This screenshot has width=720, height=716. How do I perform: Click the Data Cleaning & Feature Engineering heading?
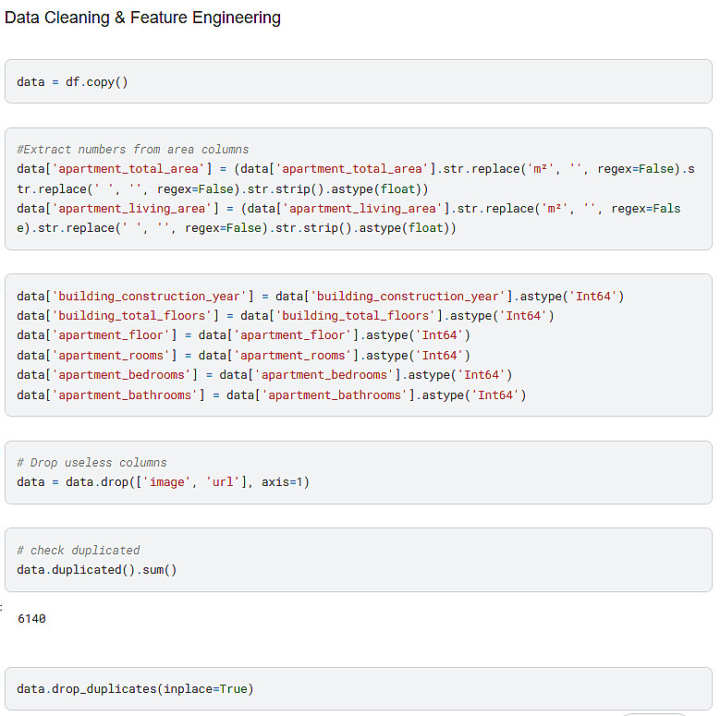point(142,18)
